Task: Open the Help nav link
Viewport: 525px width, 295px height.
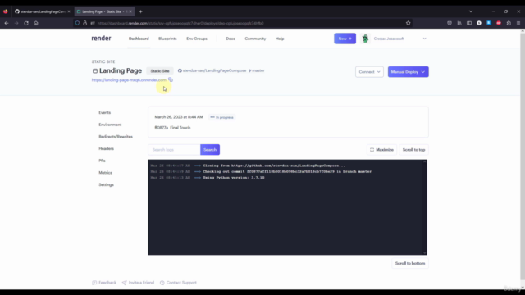Action: 280,39
